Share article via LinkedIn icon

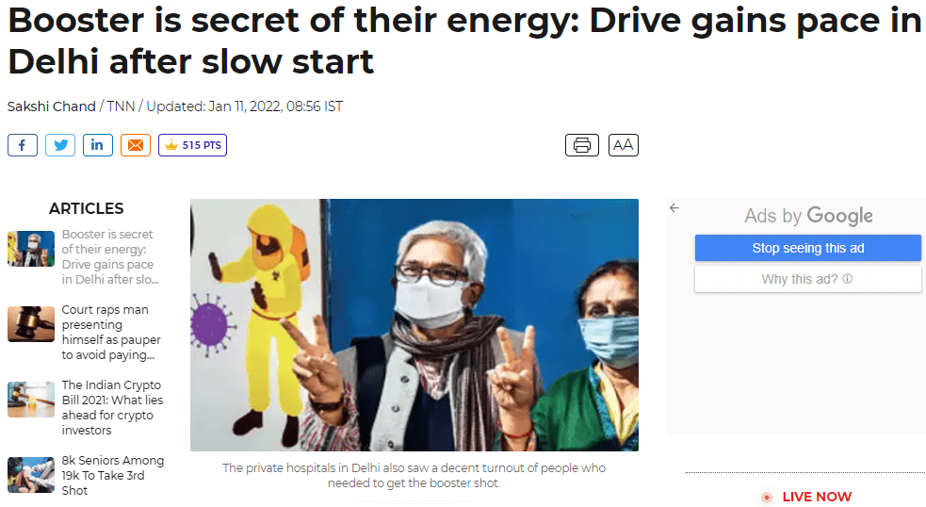click(98, 145)
